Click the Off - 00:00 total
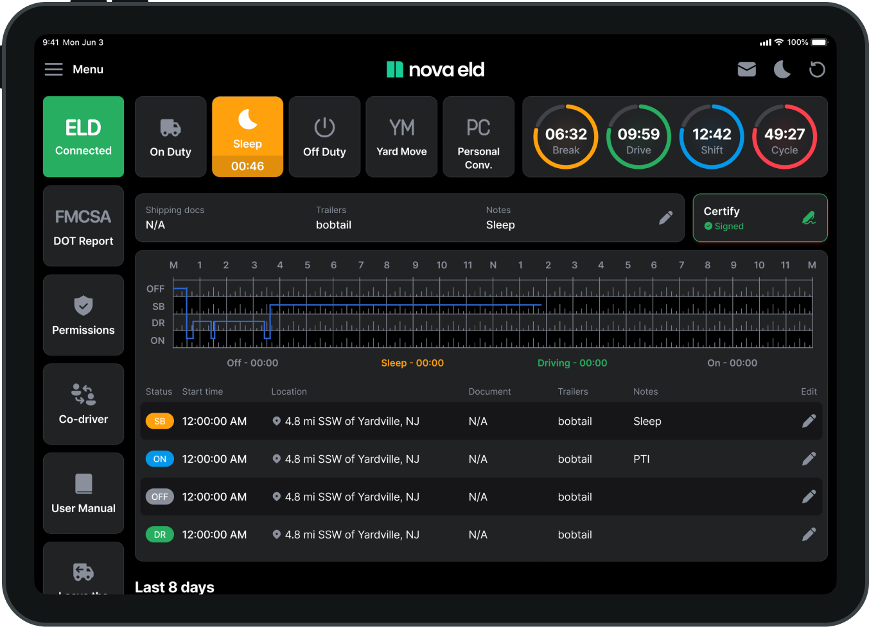The width and height of the screenshot is (869, 627). click(x=252, y=363)
